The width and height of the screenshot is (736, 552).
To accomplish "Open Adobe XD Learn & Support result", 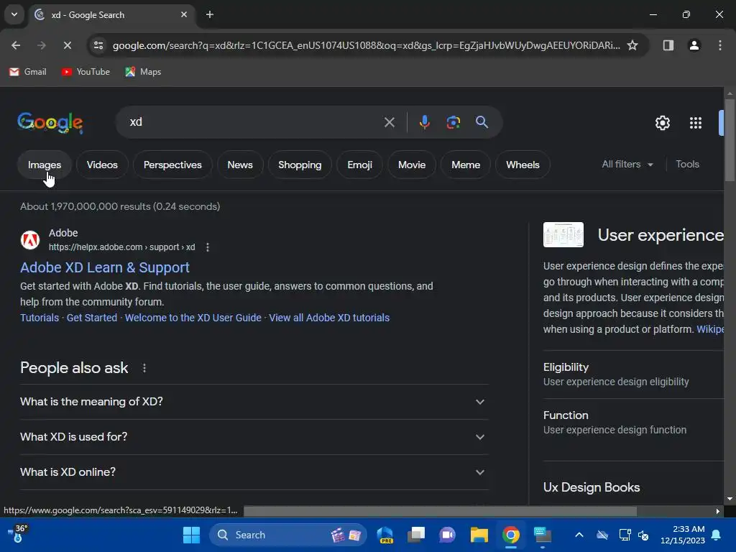I will click(105, 267).
